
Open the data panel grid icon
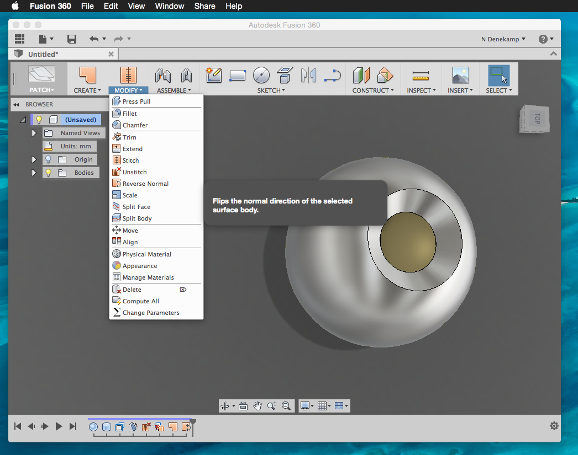pyautogui.click(x=19, y=39)
